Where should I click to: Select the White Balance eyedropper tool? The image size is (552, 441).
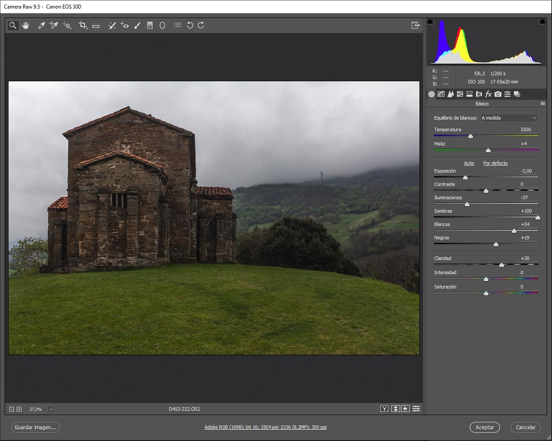41,25
